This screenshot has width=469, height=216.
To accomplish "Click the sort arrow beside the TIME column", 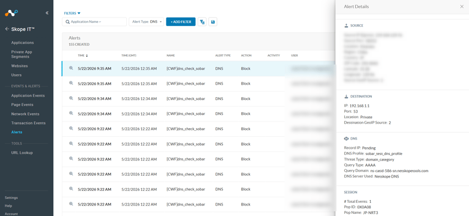I will (x=87, y=56).
